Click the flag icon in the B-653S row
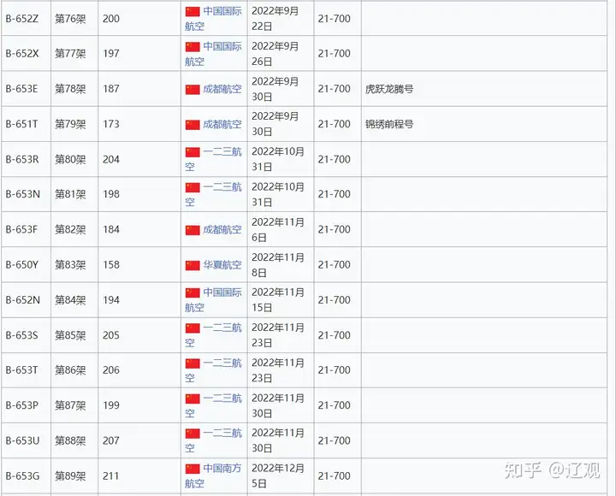Viewport: 616px width, 496px height. pyautogui.click(x=192, y=328)
